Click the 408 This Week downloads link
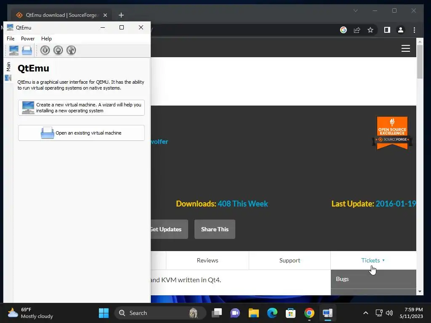Screen dimensions: 431x323 (243, 204)
